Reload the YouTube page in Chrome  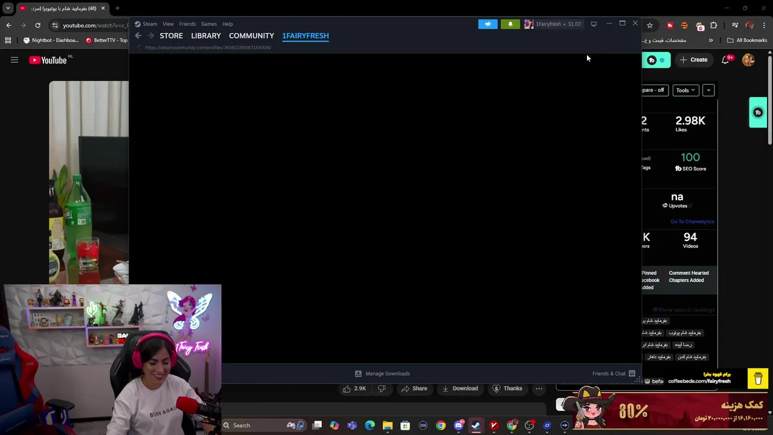pyautogui.click(x=37, y=25)
